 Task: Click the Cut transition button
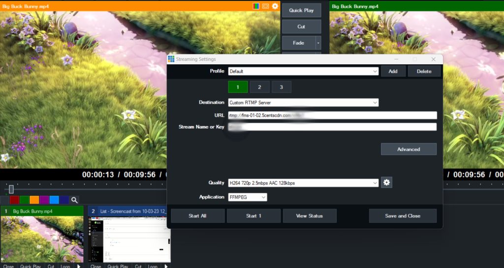click(x=301, y=27)
